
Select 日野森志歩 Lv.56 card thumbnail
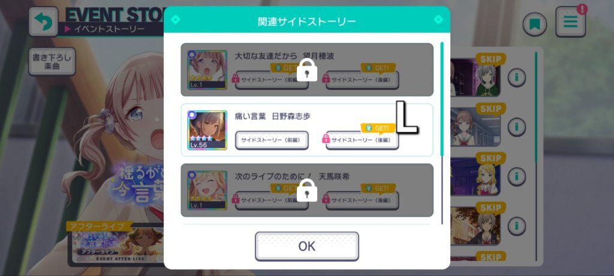click(x=207, y=130)
